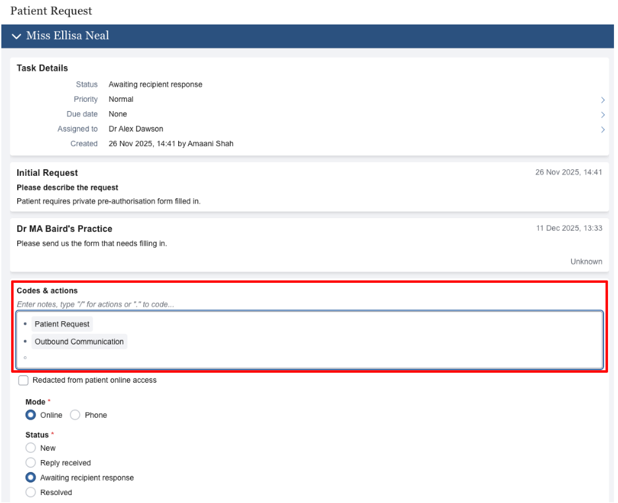Collapse the Miss Ellisa Neal header chevron
The image size is (618, 503).
17,36
